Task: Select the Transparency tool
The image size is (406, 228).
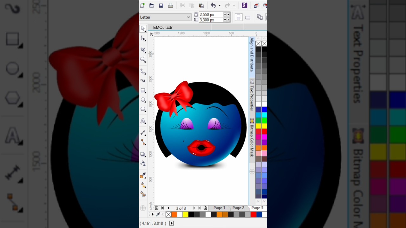Action: tap(143, 163)
